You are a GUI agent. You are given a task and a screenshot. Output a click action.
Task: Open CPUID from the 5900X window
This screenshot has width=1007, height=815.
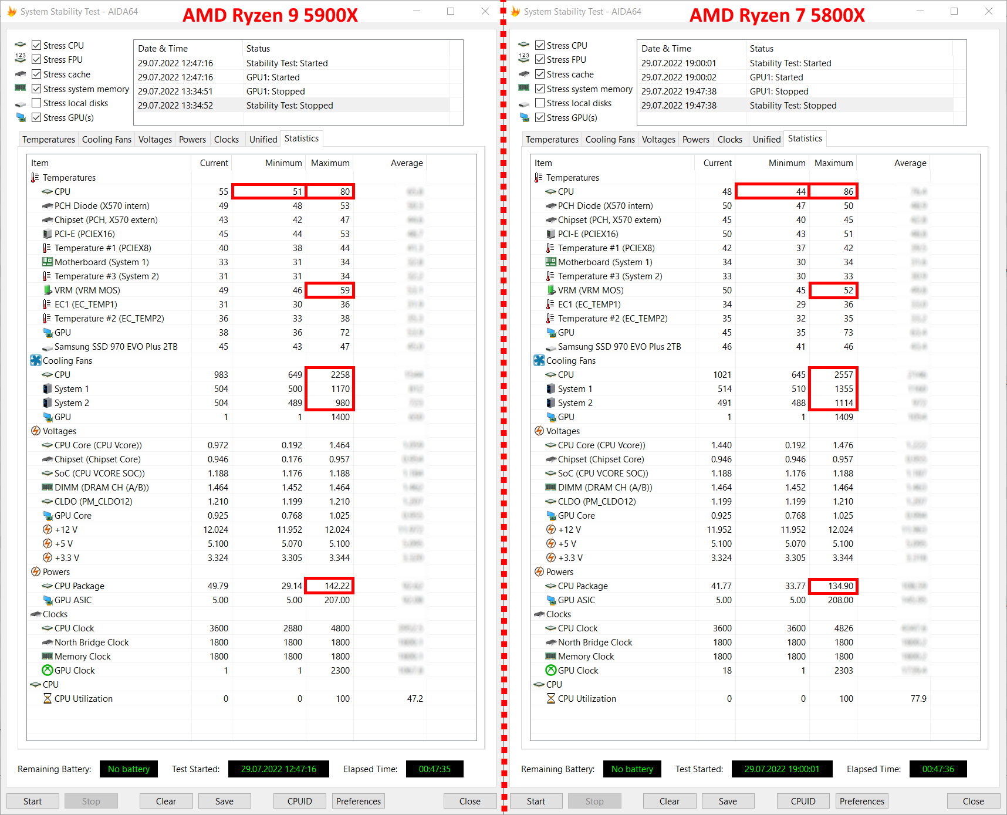(300, 801)
